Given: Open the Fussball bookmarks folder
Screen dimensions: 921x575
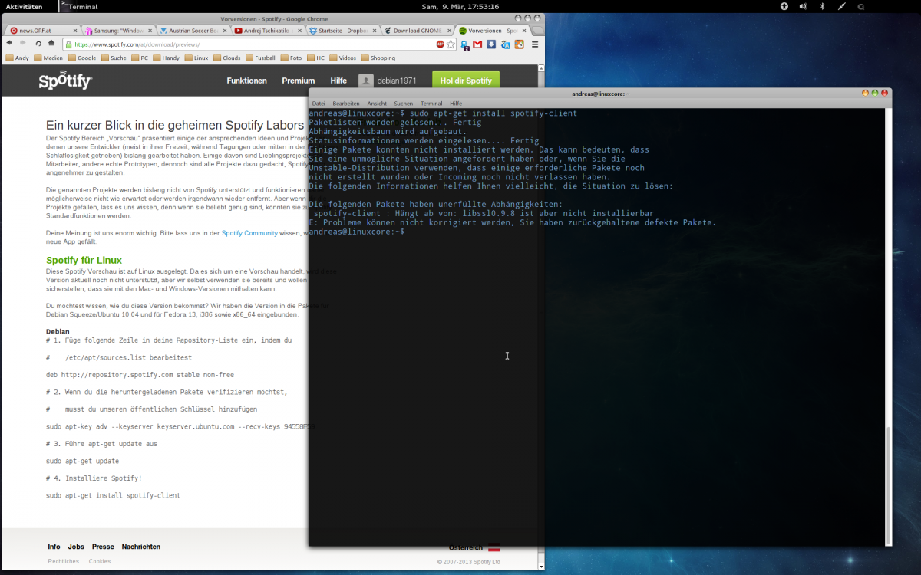Looking at the screenshot, I should [260, 58].
